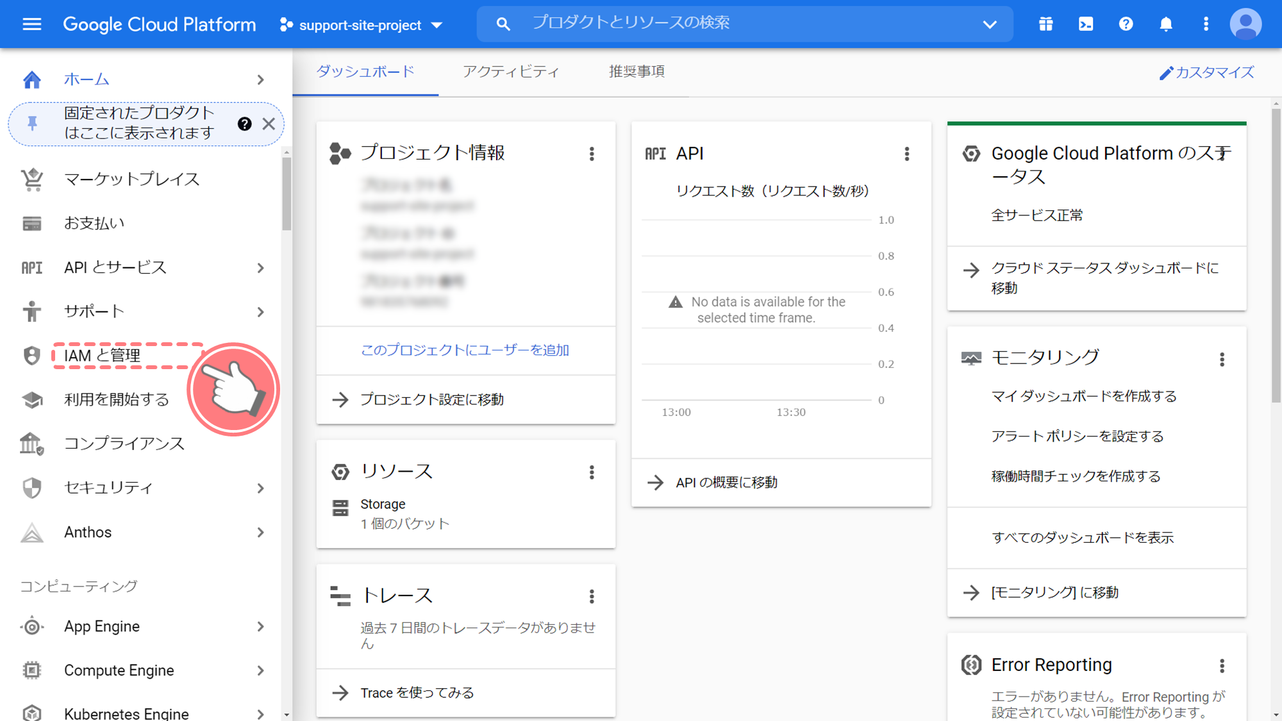1282x721 pixels.
Task: Open the プロジェクト情報 card options menu
Action: click(592, 154)
